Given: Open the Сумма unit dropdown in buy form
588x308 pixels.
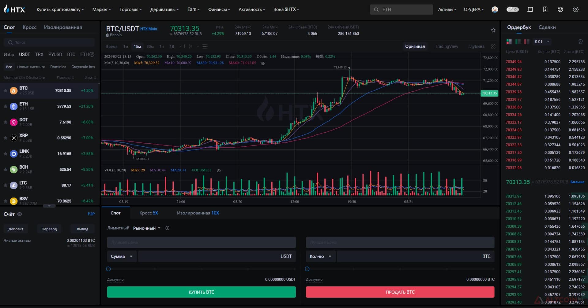Looking at the screenshot, I should 122,256.
